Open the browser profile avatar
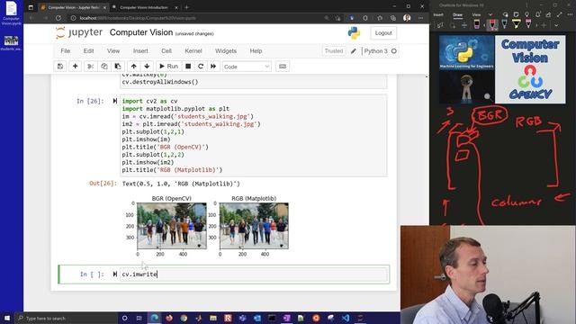 tap(407, 18)
